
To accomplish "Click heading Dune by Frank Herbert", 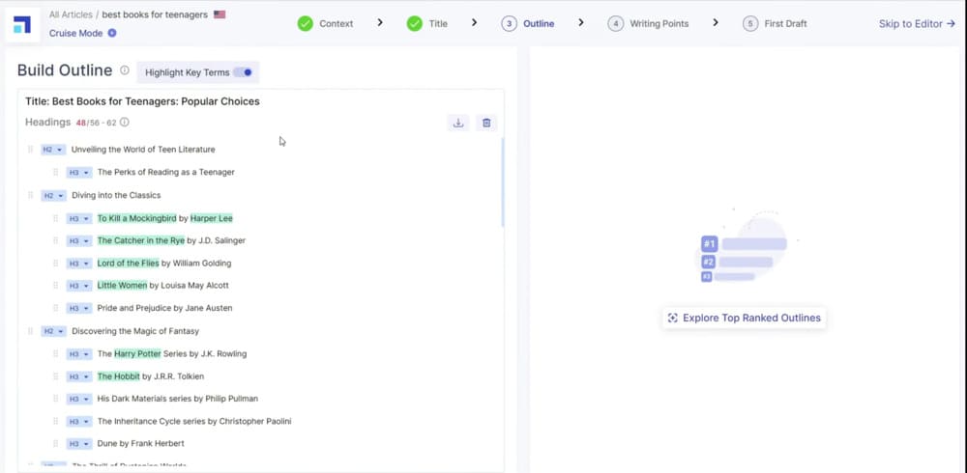I will (140, 443).
